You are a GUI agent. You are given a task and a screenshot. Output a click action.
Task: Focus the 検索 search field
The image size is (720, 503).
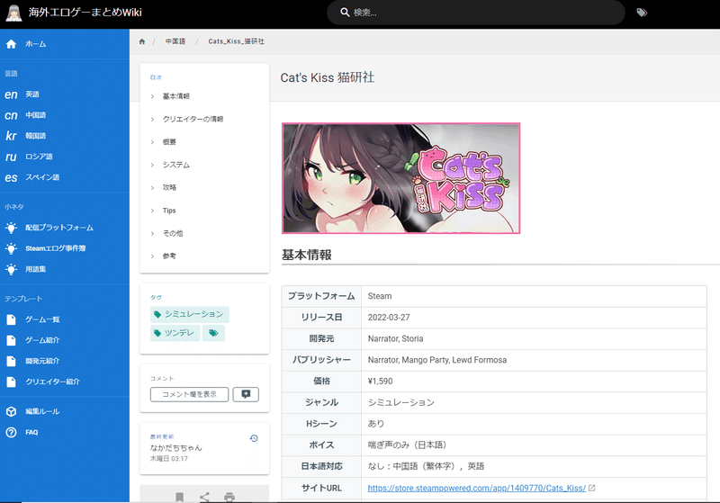476,13
